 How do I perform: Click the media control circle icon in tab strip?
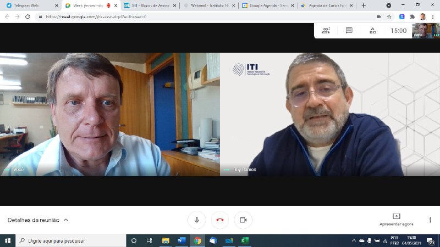(x=389, y=5)
